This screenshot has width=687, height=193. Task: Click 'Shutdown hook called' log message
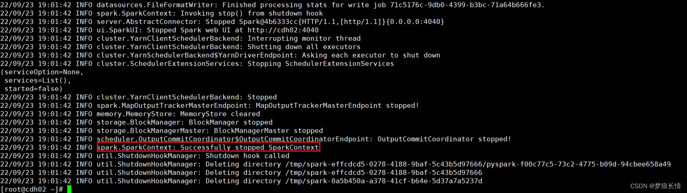point(247,156)
